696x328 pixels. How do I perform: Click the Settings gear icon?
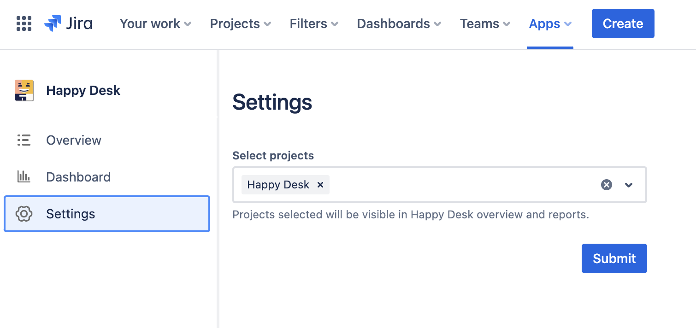click(x=24, y=214)
